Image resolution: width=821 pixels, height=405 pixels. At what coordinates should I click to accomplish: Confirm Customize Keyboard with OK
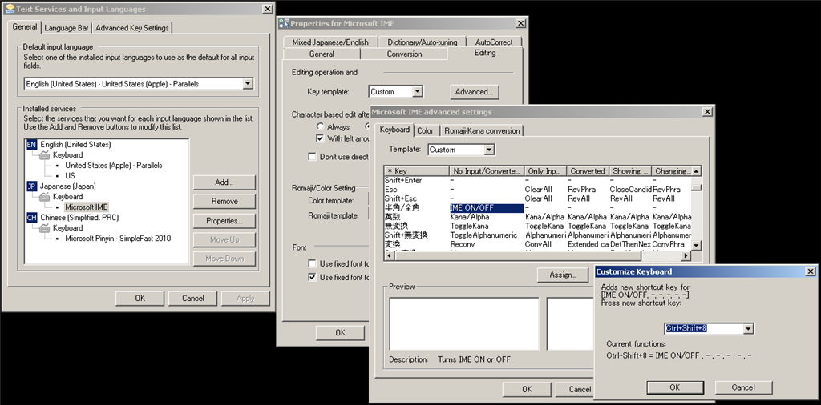[x=674, y=387]
